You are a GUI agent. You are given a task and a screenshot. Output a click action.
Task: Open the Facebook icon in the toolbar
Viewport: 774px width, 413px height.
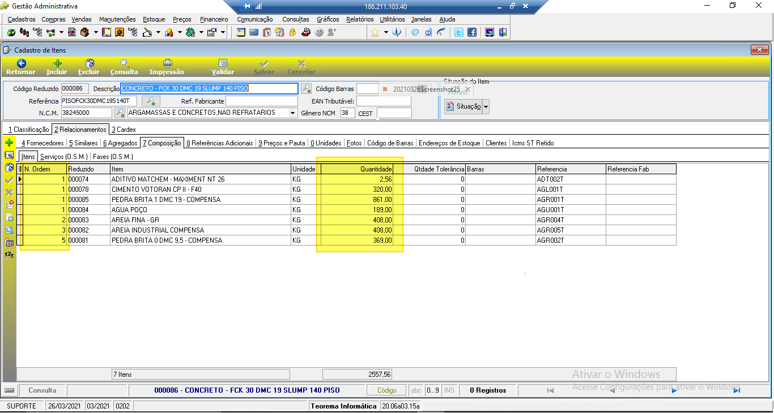[x=471, y=32]
